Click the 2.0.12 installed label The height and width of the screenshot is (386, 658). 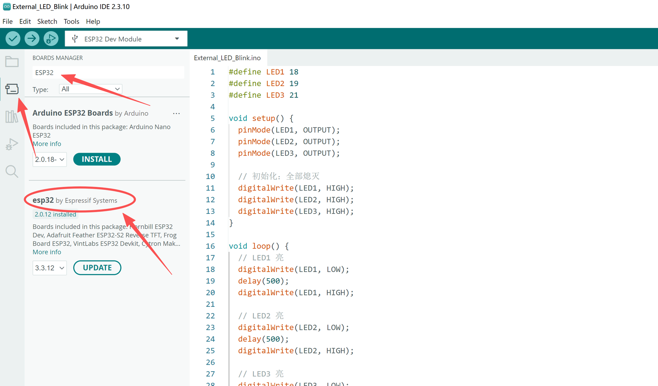[55, 214]
